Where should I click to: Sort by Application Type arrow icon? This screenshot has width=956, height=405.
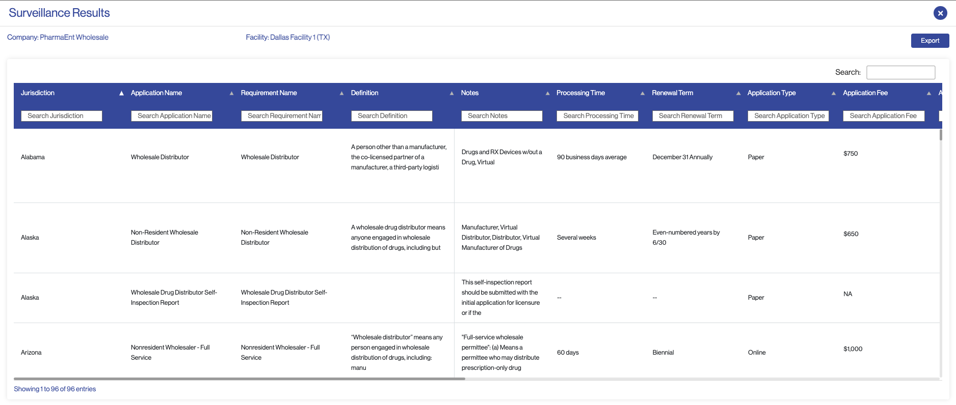[834, 93]
